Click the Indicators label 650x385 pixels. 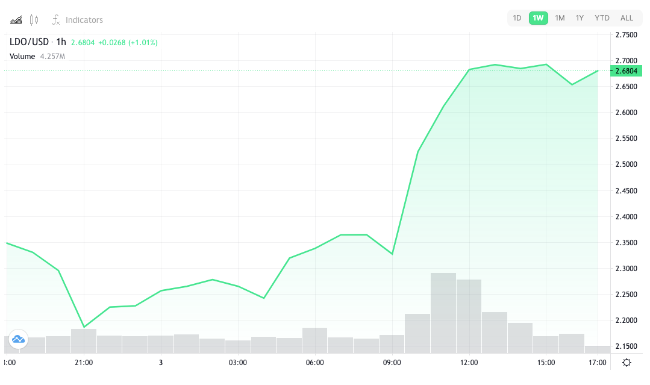coord(84,20)
